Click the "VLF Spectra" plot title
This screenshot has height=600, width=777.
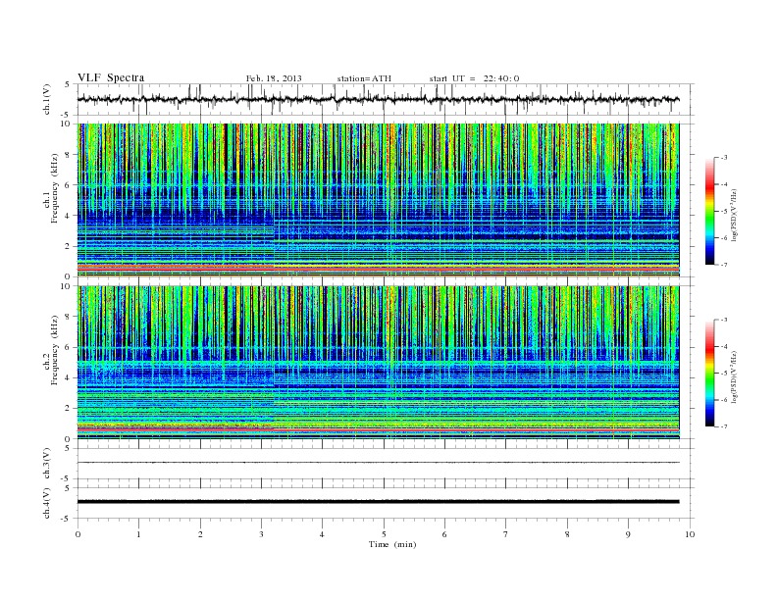[111, 77]
